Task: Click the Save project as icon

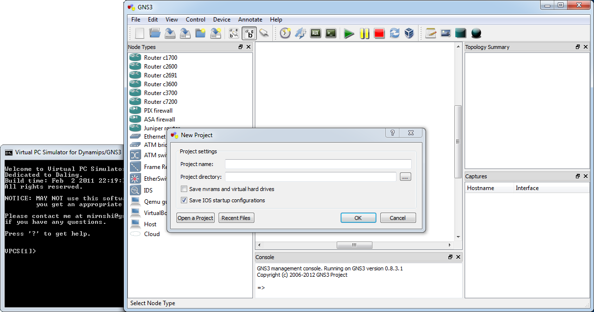Action: coord(216,33)
